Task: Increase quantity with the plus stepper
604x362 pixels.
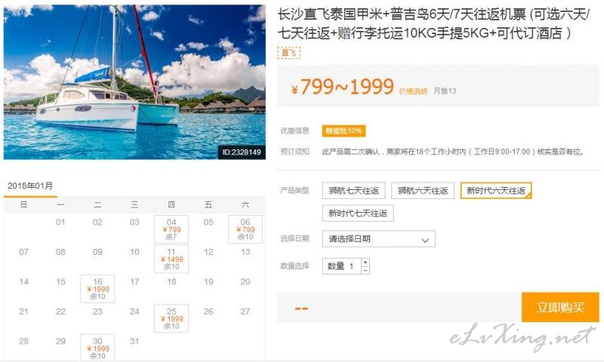Action: [x=365, y=262]
